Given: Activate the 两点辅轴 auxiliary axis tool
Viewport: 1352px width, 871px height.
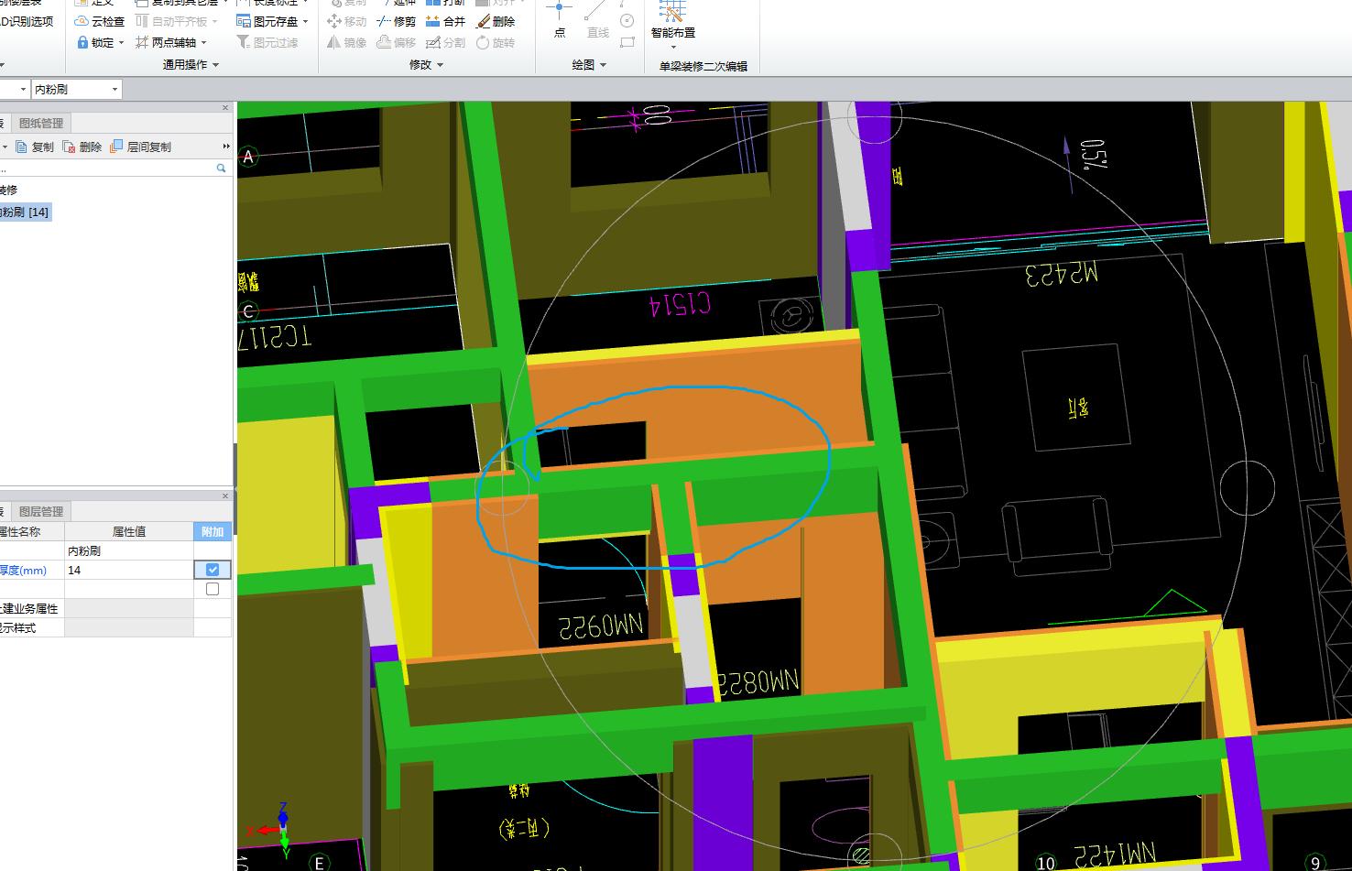Looking at the screenshot, I should [166, 42].
